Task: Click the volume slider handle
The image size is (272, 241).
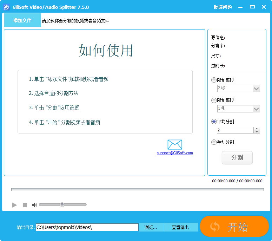Action: (x=62, y=204)
